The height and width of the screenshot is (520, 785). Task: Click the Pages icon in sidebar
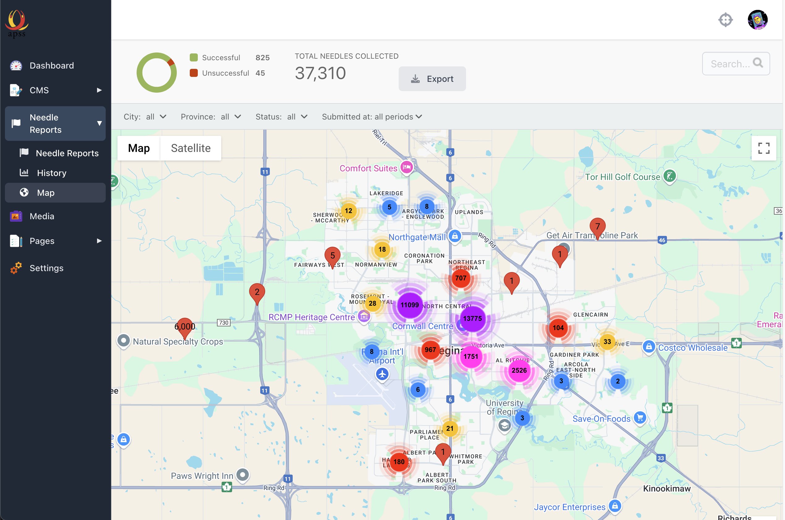pos(16,241)
